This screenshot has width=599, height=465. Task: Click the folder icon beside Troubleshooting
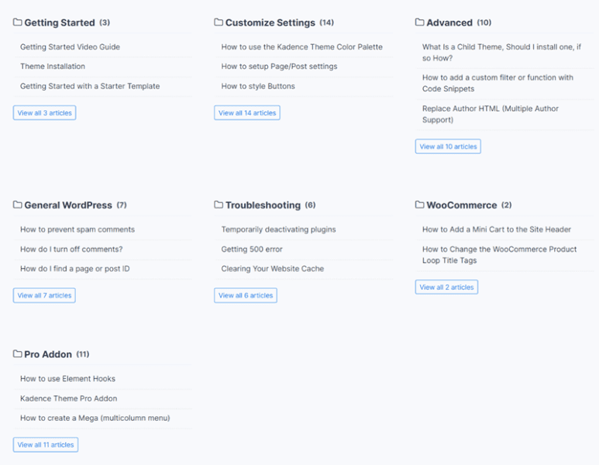219,205
